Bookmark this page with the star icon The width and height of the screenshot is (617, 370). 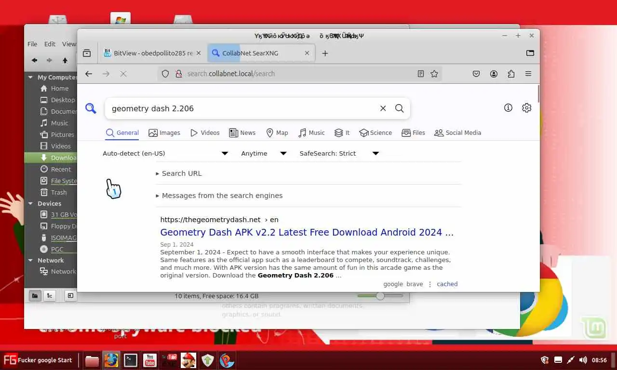pos(434,74)
